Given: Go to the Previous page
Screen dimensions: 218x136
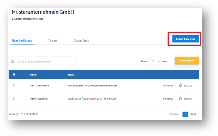Looking at the screenshot, I should coord(174,114).
